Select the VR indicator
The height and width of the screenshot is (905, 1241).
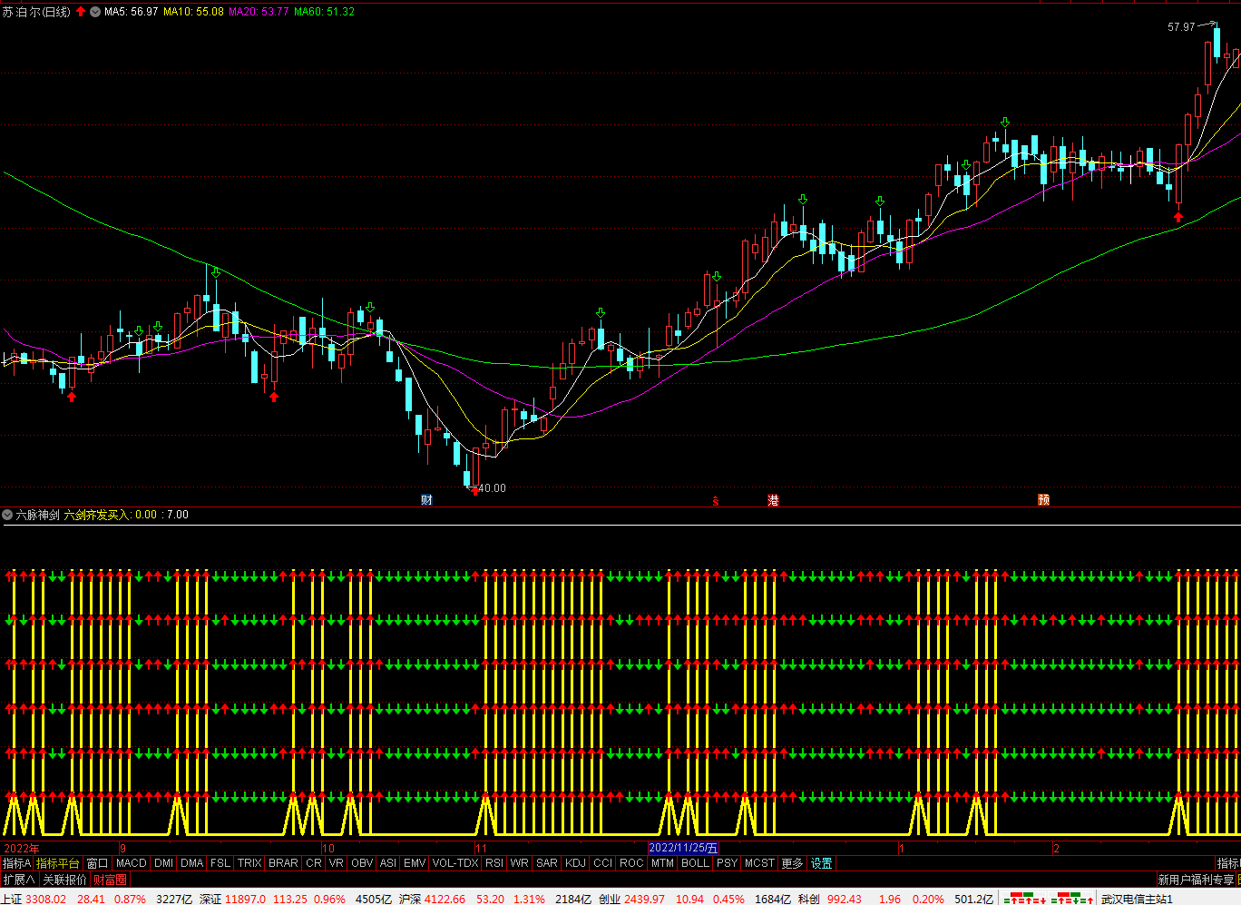(x=337, y=863)
